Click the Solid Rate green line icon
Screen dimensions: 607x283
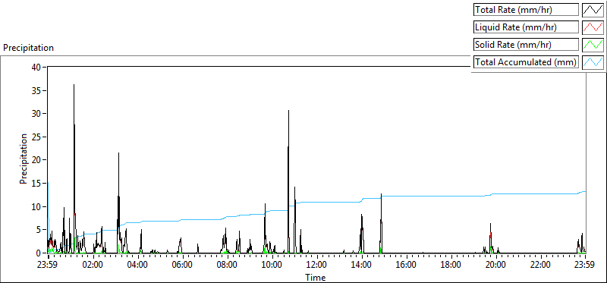click(x=593, y=45)
